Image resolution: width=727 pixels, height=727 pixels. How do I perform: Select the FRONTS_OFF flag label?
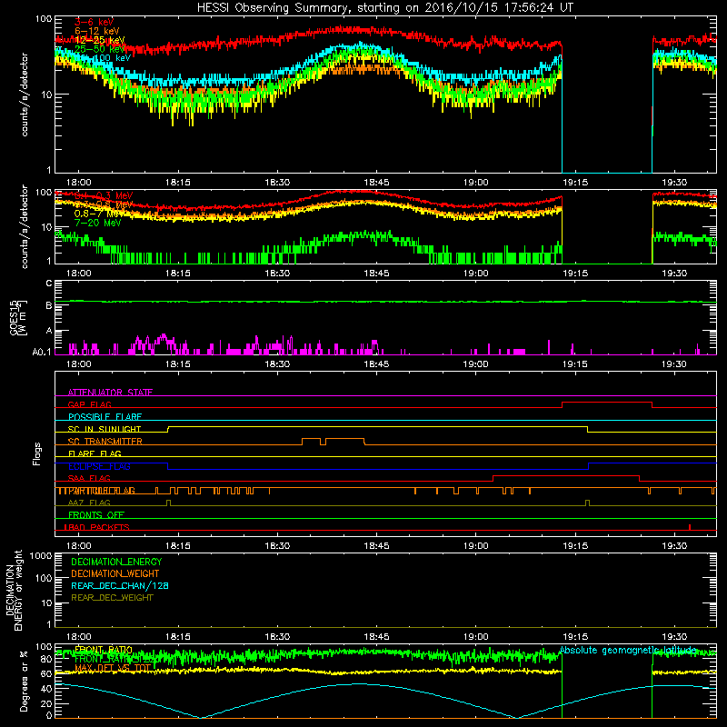pos(96,515)
